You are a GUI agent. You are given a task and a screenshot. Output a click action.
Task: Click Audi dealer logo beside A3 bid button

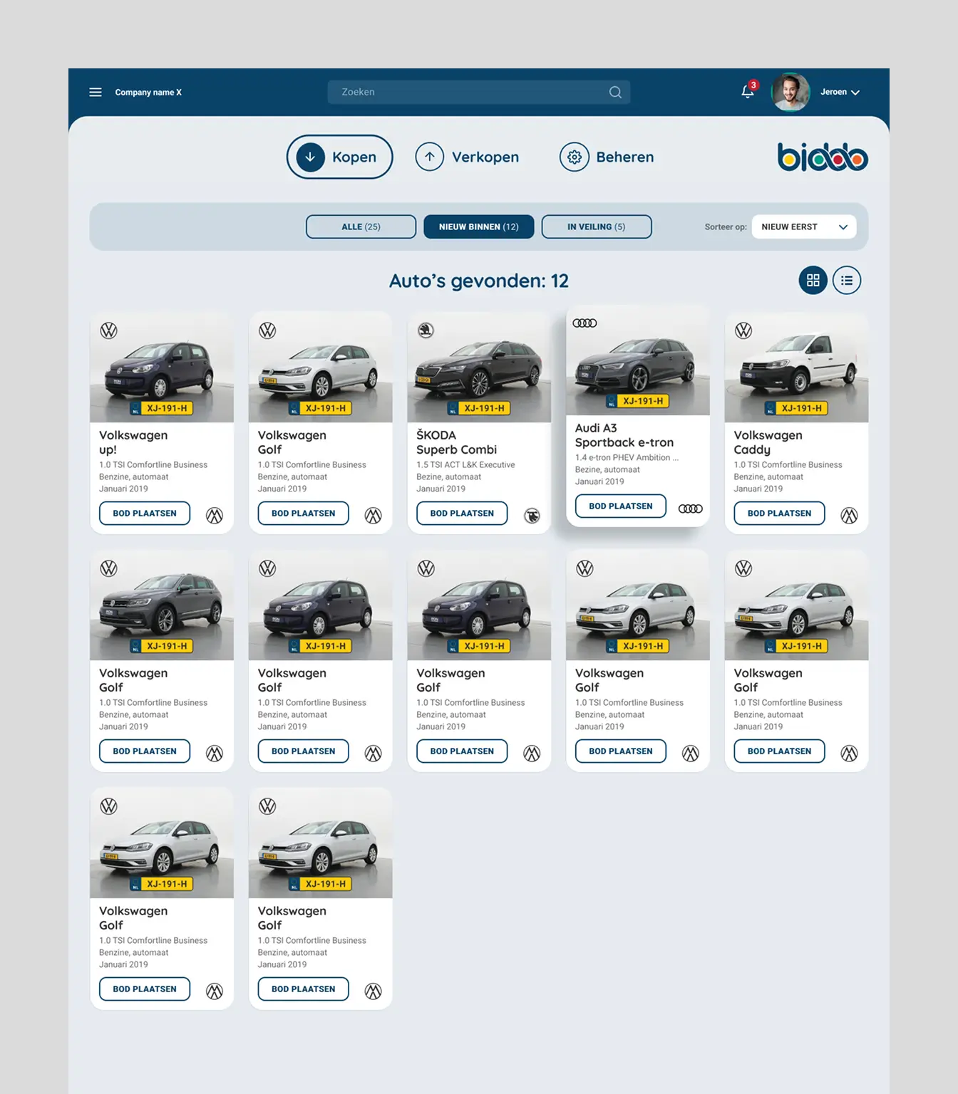click(691, 509)
